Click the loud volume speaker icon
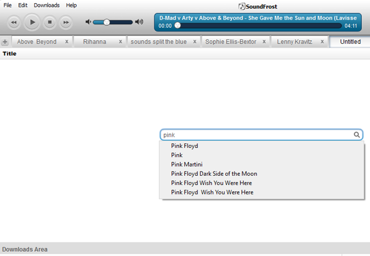Image resolution: width=370 pixels, height=256 pixels. pyautogui.click(x=139, y=22)
